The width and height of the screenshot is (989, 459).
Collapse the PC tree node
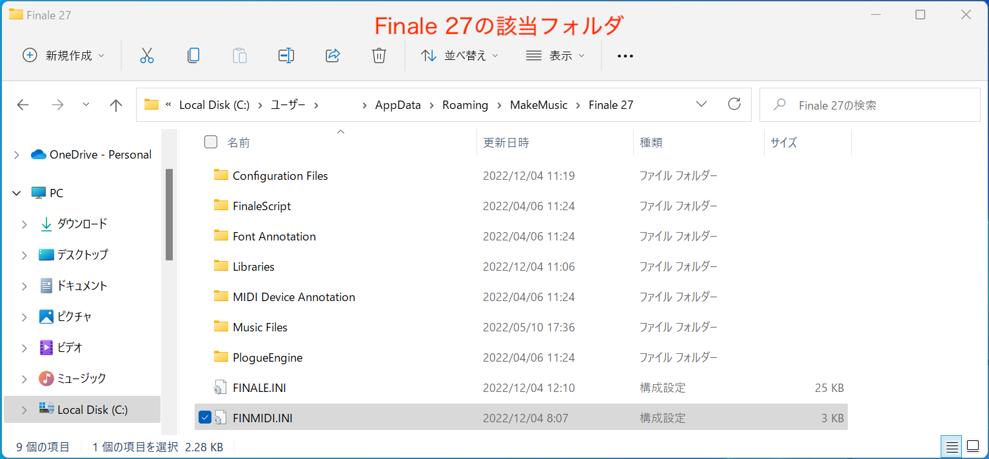coord(17,193)
